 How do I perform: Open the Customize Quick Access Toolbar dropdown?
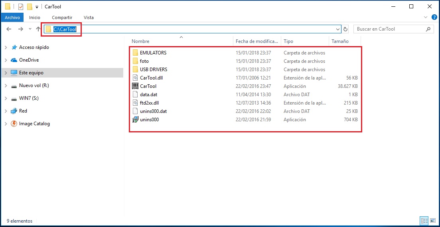click(37, 7)
